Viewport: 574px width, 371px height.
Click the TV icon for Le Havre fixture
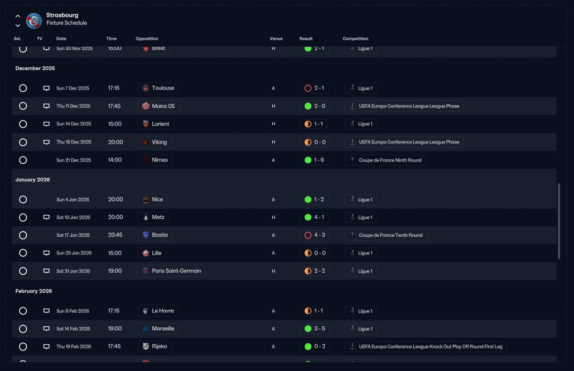coord(46,311)
